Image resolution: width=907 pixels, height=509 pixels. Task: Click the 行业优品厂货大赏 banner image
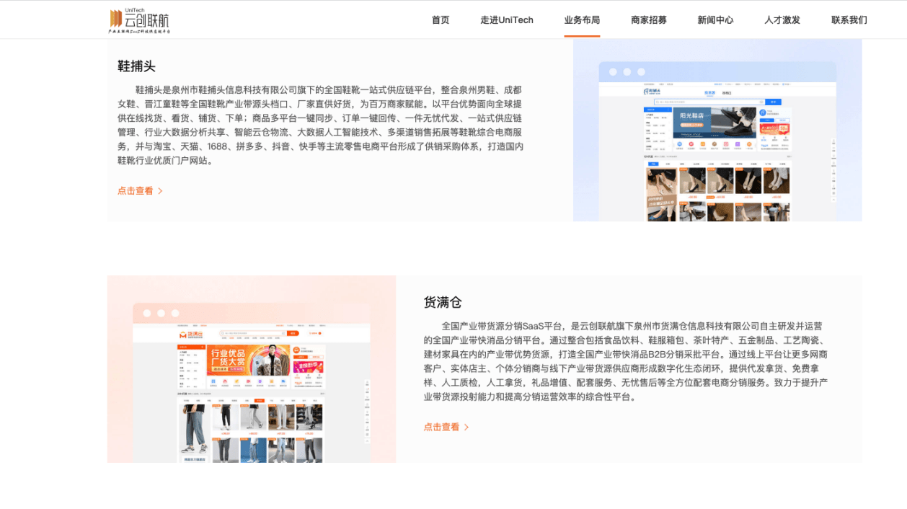[249, 360]
